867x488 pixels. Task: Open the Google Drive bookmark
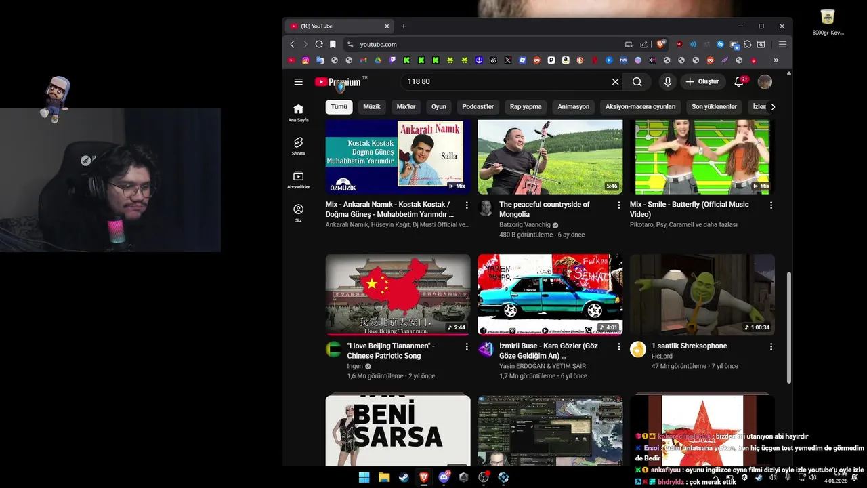377,60
